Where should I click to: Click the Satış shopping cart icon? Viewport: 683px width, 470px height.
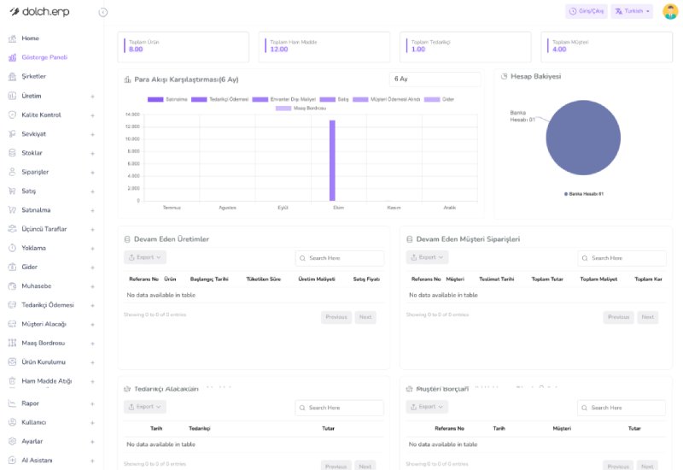coord(13,191)
